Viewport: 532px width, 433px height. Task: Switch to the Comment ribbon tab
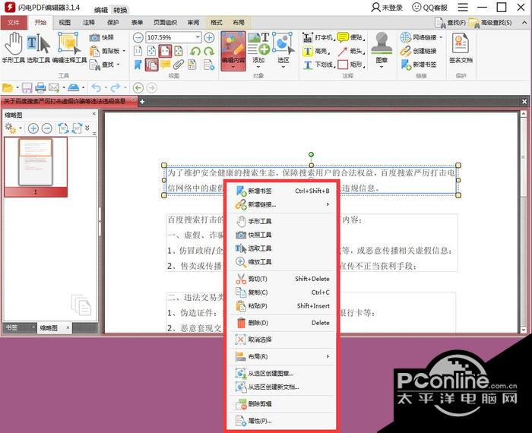pos(89,23)
